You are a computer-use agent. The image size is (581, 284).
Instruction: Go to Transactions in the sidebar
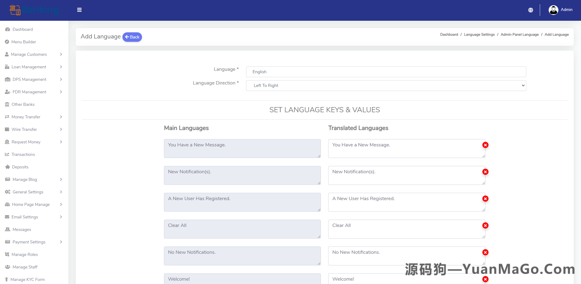[23, 154]
